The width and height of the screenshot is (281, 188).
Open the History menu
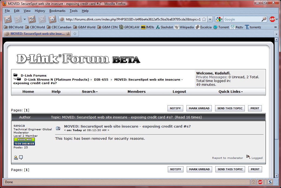[40, 11]
